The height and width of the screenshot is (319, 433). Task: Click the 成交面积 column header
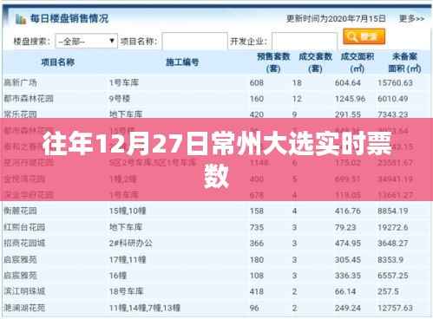(x=358, y=62)
